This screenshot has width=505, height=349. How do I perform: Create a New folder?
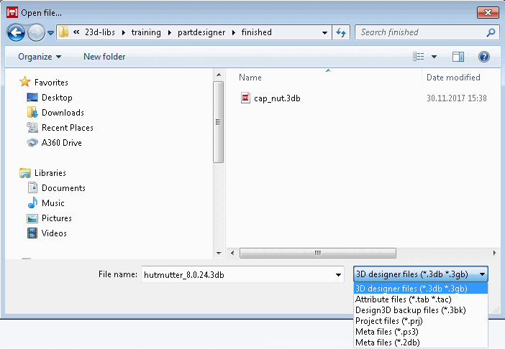[104, 57]
